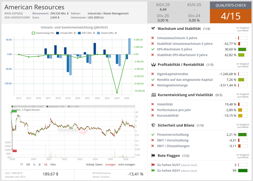Show the Alles full chart range
This screenshot has width=253, height=181.
53,164
